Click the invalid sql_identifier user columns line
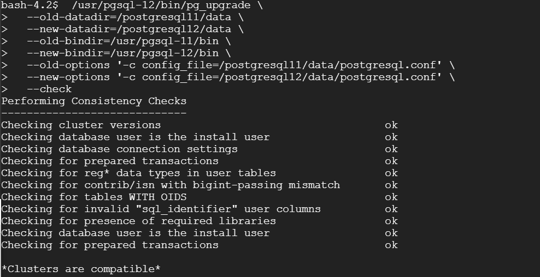This screenshot has height=277, width=540. click(x=161, y=209)
